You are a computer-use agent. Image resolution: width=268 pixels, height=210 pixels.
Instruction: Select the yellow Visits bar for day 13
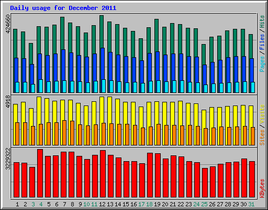tap(110, 110)
